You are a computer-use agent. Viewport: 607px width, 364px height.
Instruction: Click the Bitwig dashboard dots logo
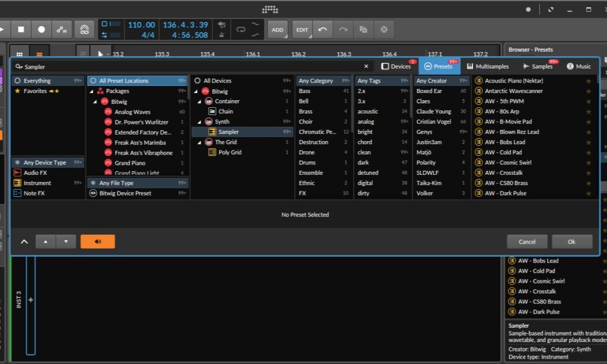[x=270, y=9]
